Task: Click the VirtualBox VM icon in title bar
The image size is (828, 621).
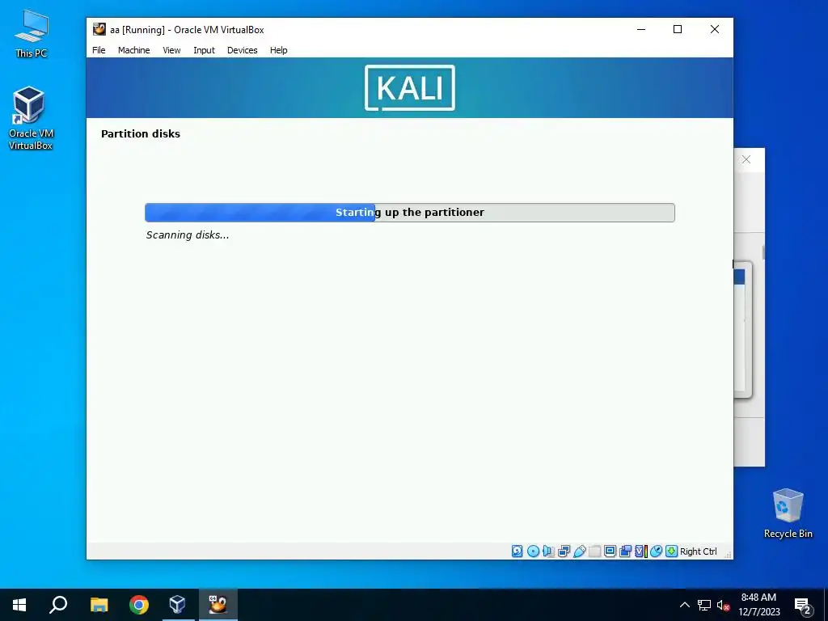Action: point(99,30)
